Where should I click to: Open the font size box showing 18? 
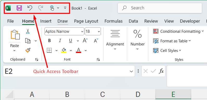(x=93, y=31)
